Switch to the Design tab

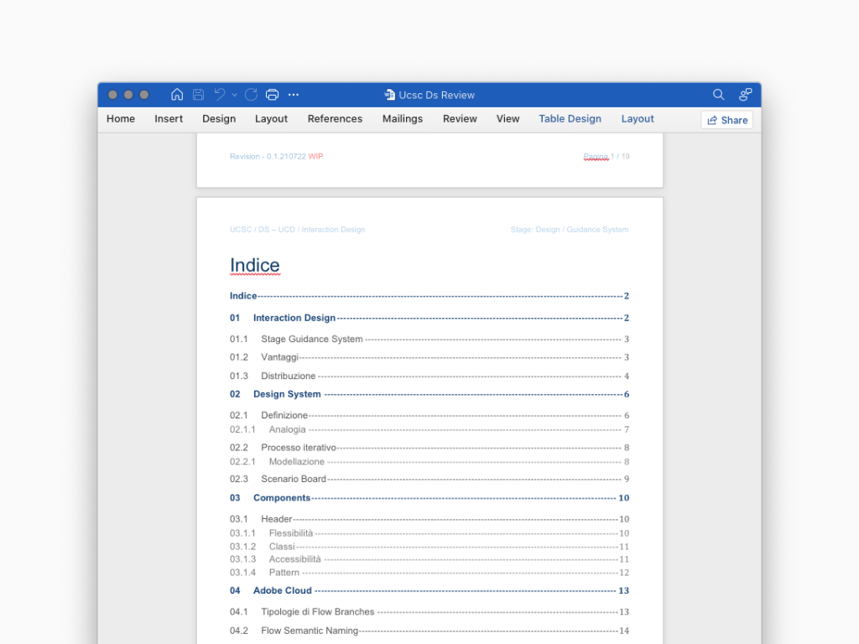(x=219, y=119)
